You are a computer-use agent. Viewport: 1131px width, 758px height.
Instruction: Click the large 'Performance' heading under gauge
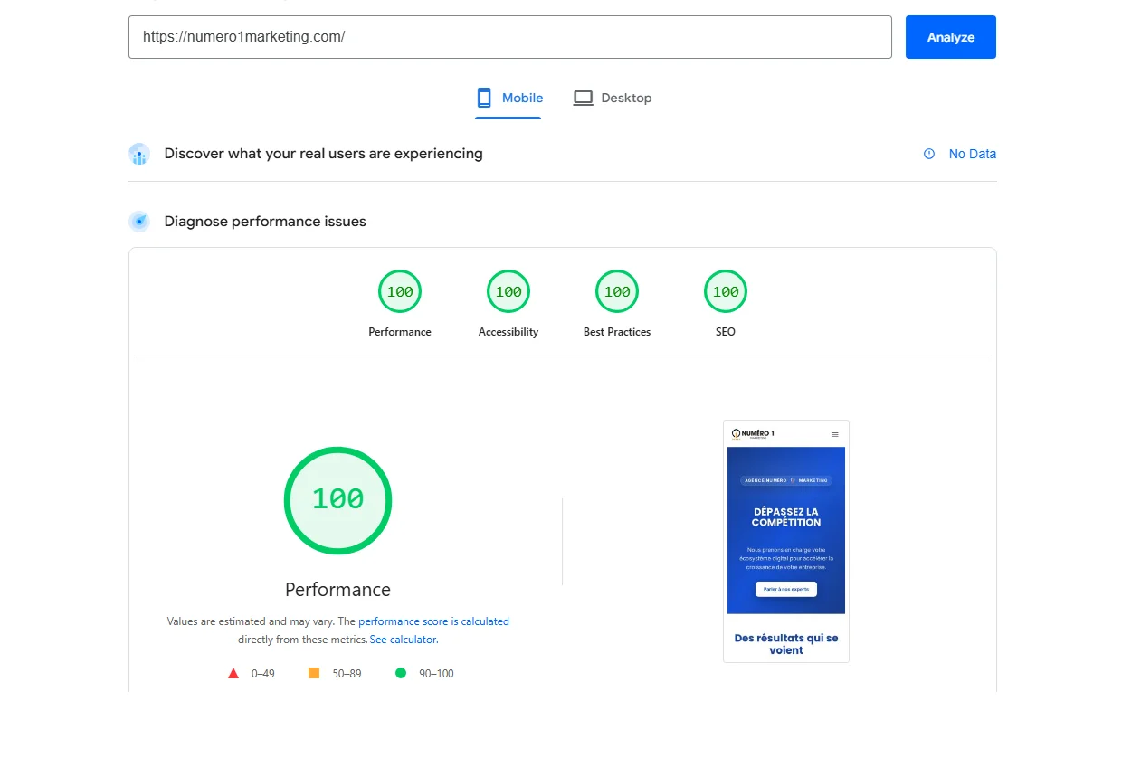point(337,590)
